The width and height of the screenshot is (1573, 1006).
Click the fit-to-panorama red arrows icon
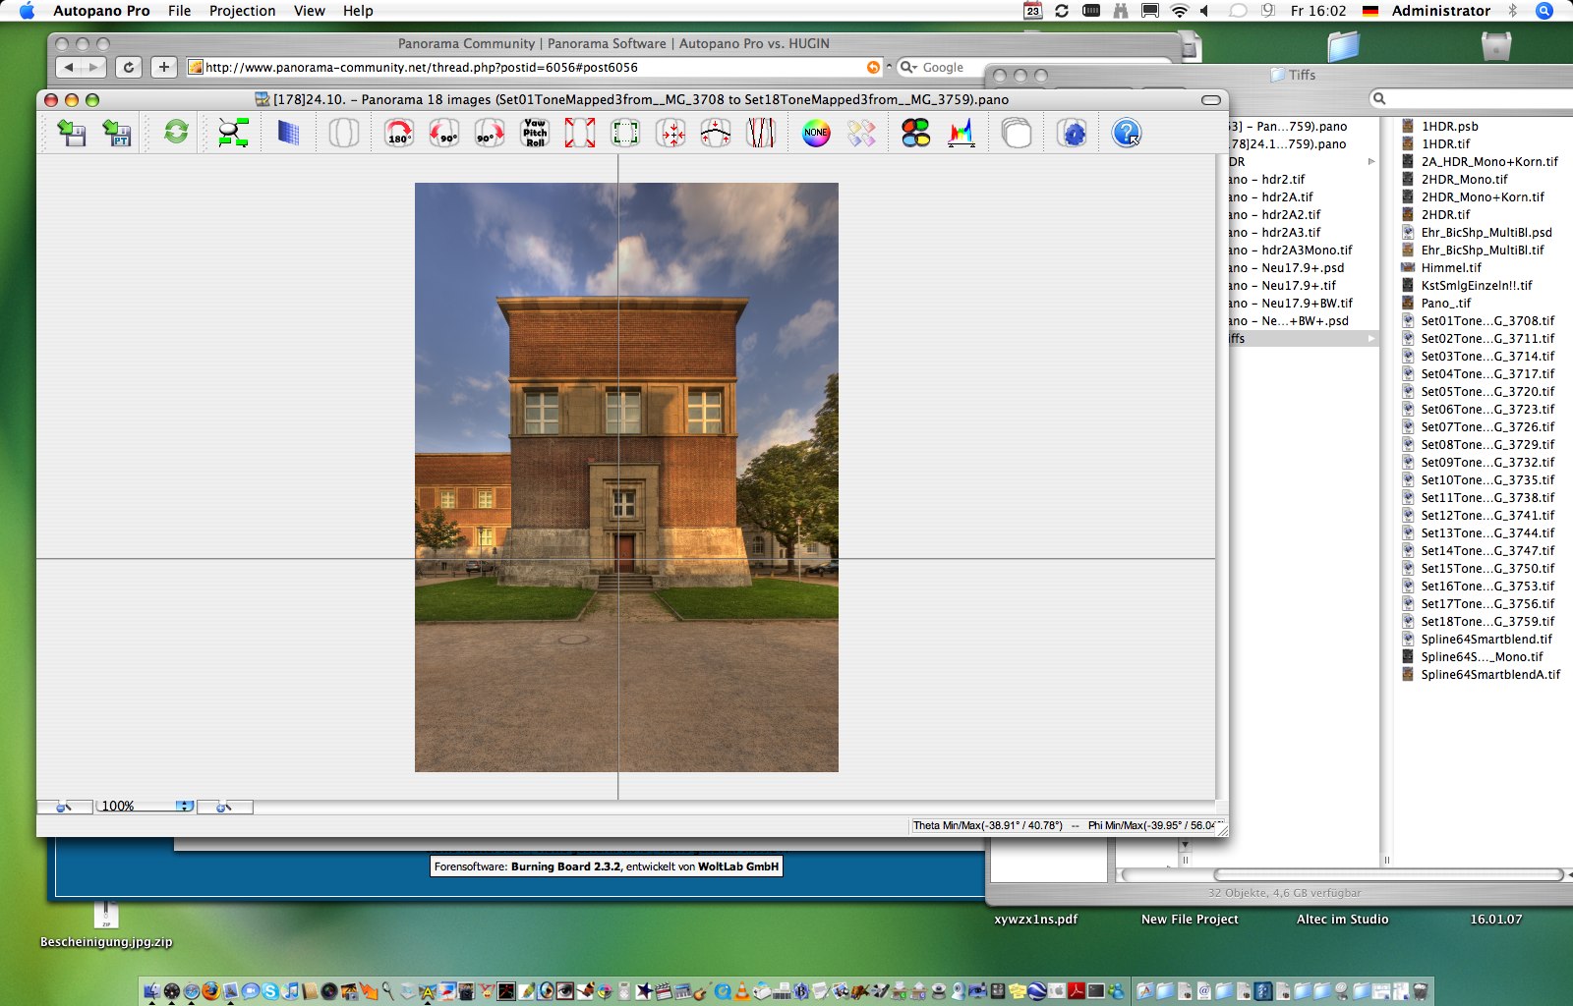coord(580,133)
